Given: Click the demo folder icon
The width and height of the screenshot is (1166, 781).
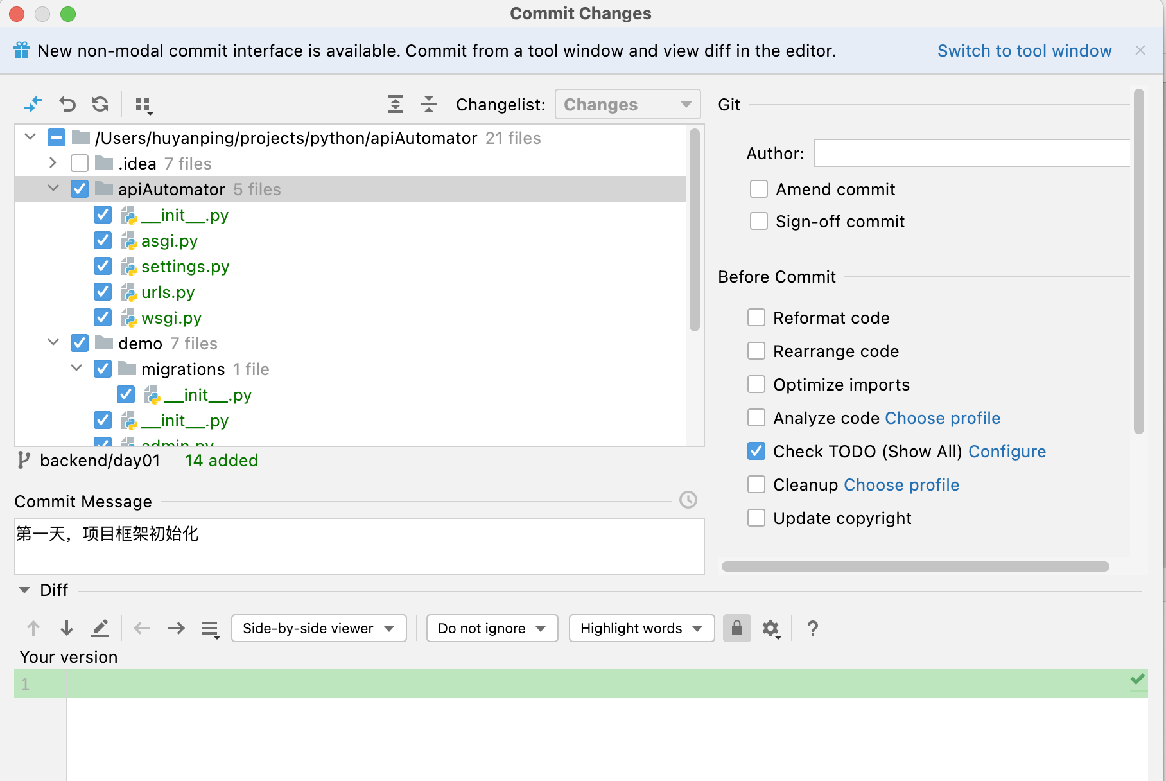Looking at the screenshot, I should [x=104, y=343].
